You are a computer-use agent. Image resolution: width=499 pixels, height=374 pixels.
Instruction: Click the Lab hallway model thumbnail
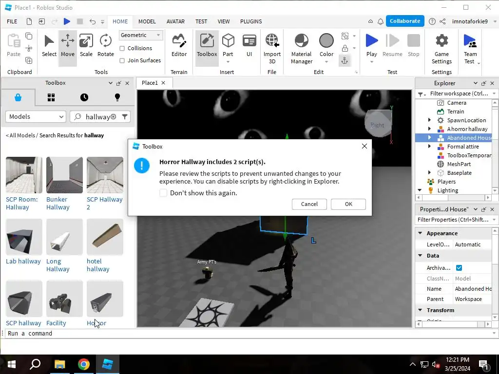click(x=24, y=237)
